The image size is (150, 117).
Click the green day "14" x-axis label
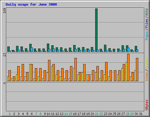click(66, 114)
